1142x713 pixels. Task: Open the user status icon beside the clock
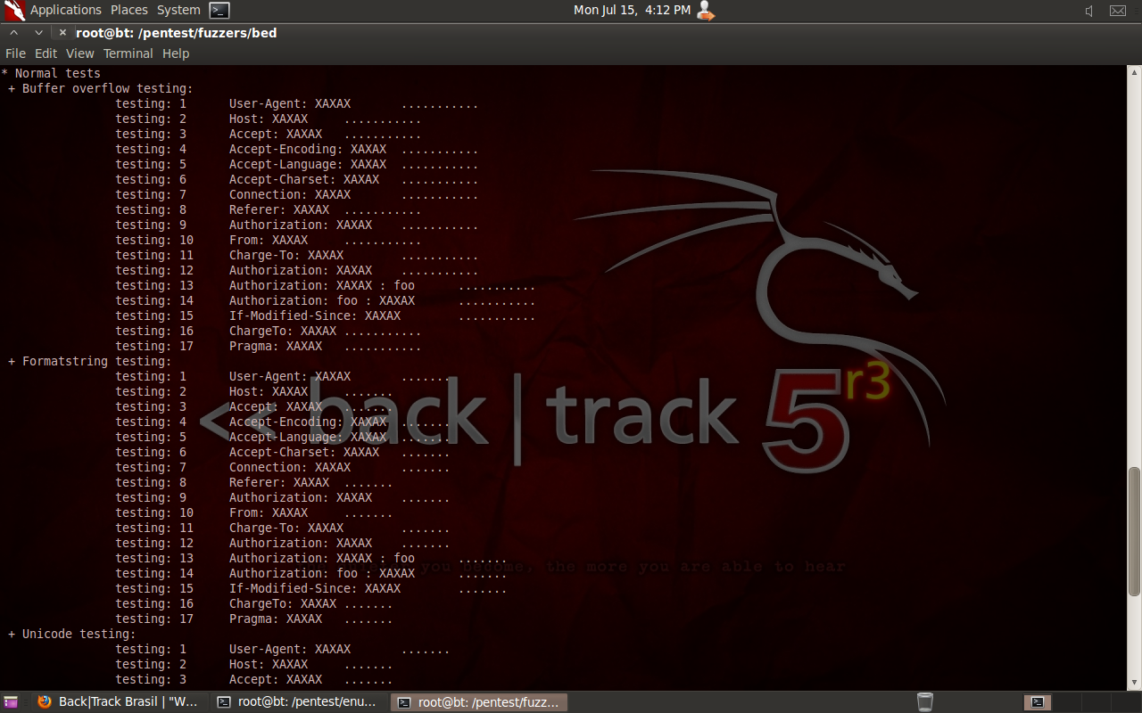pos(706,11)
